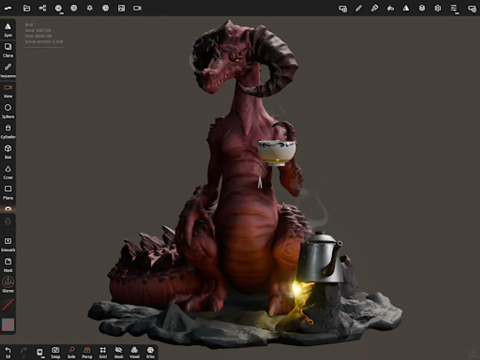The width and height of the screenshot is (480, 360).
Task: Toggle Solo mode with magnifier icon
Action: pos(71,352)
